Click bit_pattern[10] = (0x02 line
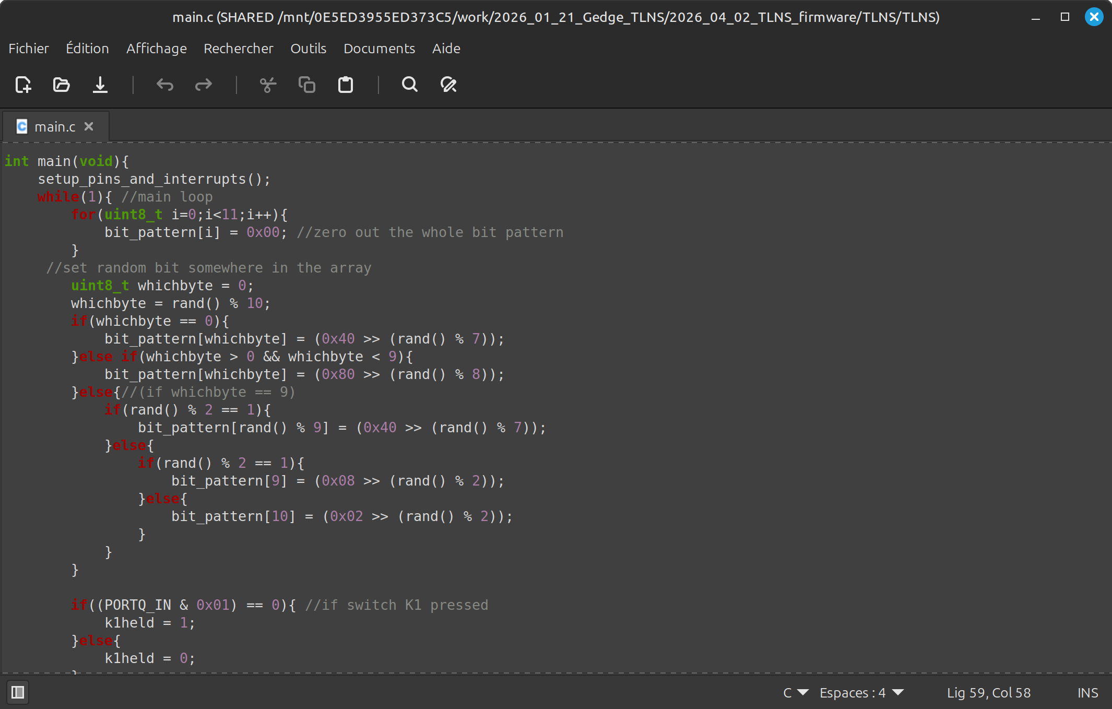Image resolution: width=1112 pixels, height=709 pixels. 342,516
